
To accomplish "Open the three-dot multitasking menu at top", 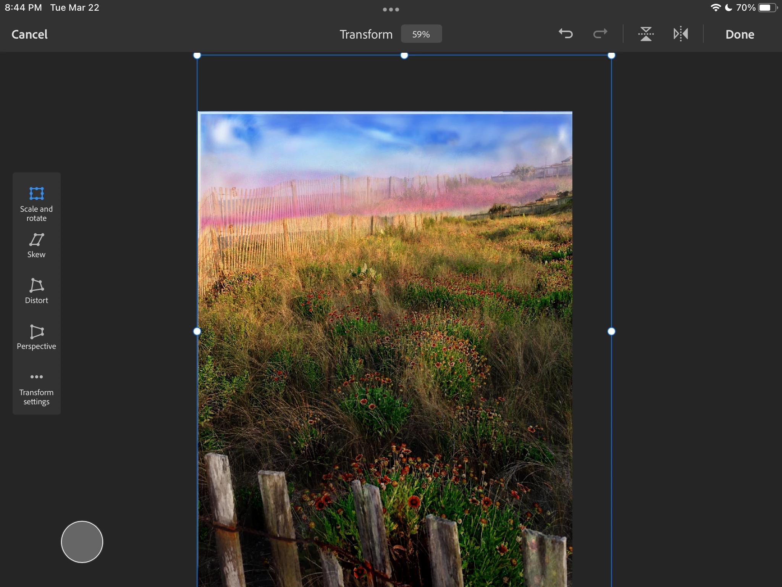I will coord(391,10).
